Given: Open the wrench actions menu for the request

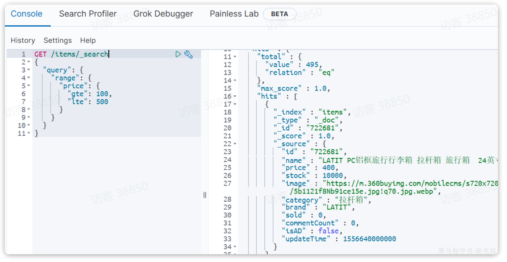Looking at the screenshot, I should (x=188, y=54).
